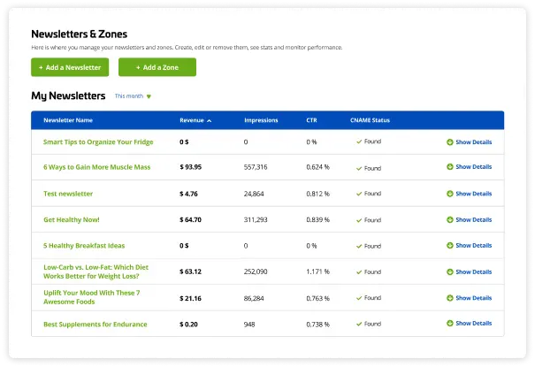Expand details icon for Uplift Your Mood row
The width and height of the screenshot is (535, 367).
click(x=450, y=298)
